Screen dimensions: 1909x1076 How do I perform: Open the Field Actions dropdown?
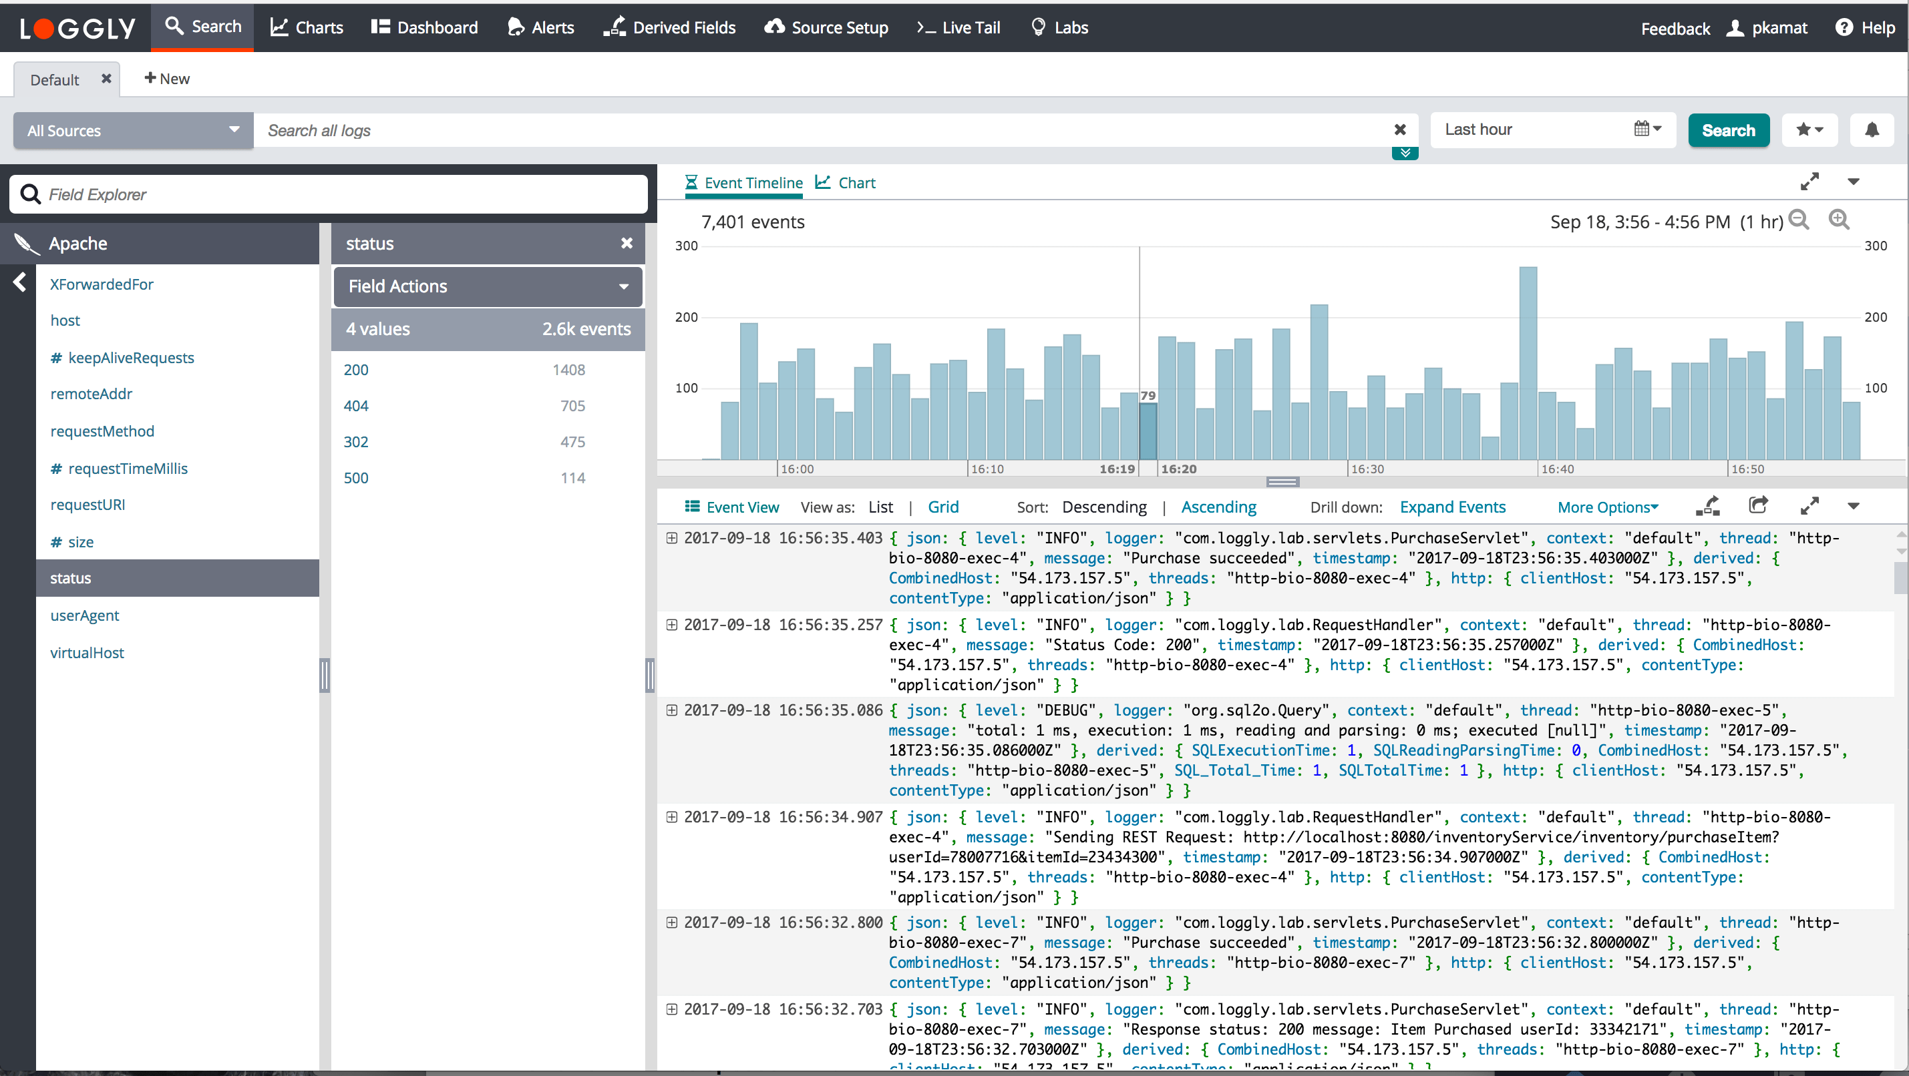pyautogui.click(x=488, y=286)
